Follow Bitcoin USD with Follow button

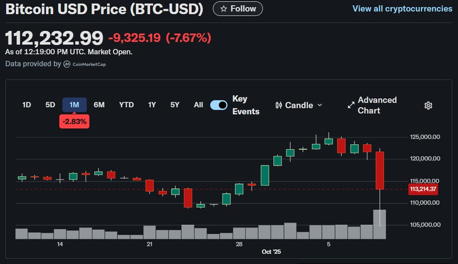238,9
